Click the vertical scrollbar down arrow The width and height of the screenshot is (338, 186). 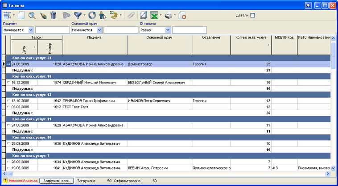pos(333,168)
